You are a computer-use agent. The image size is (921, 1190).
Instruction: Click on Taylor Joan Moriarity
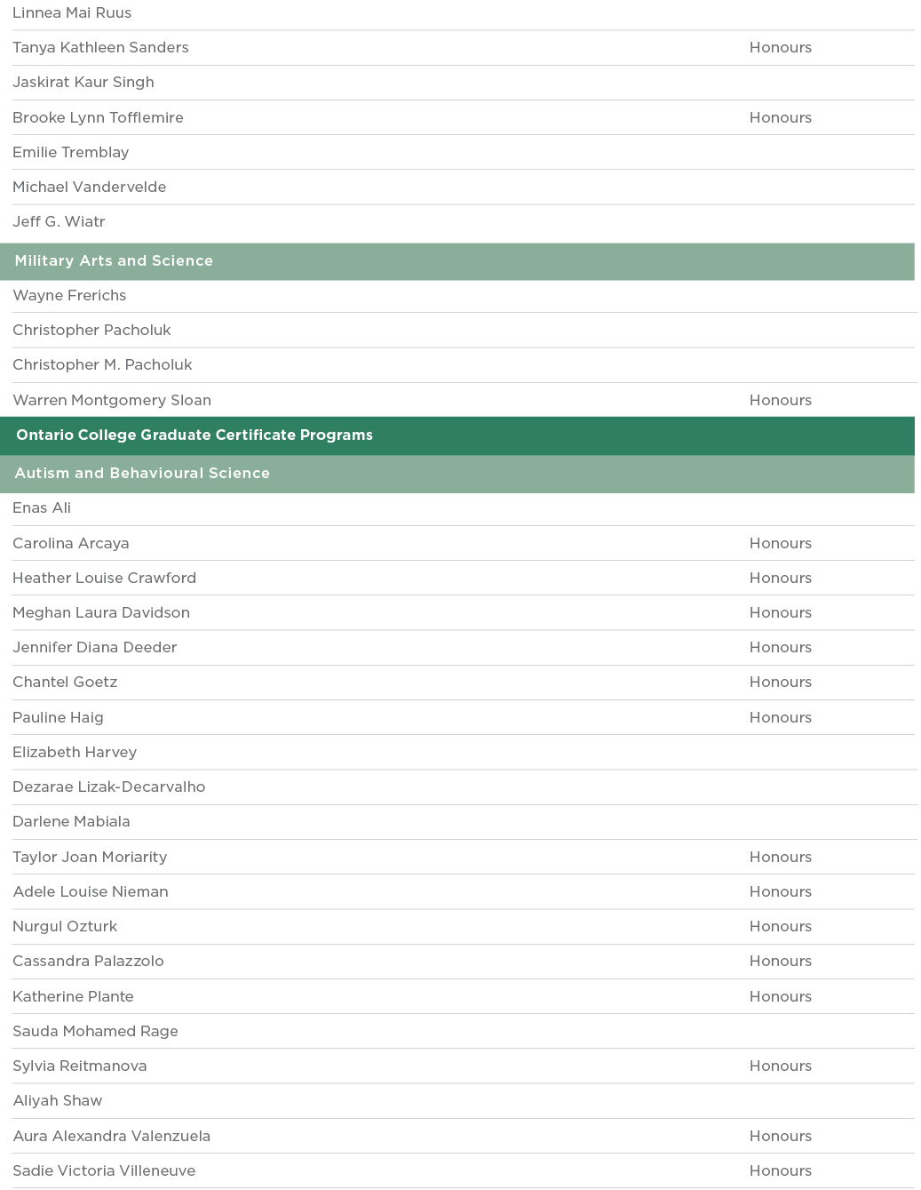pyautogui.click(x=90, y=858)
